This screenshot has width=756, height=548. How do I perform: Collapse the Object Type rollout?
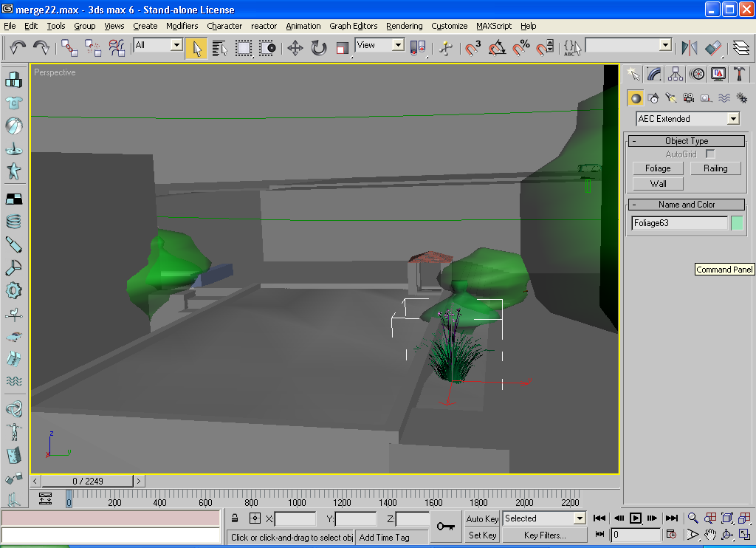[x=687, y=141]
